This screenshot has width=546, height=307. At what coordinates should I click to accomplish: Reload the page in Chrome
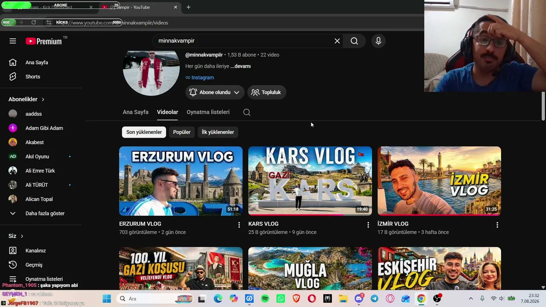34,23
